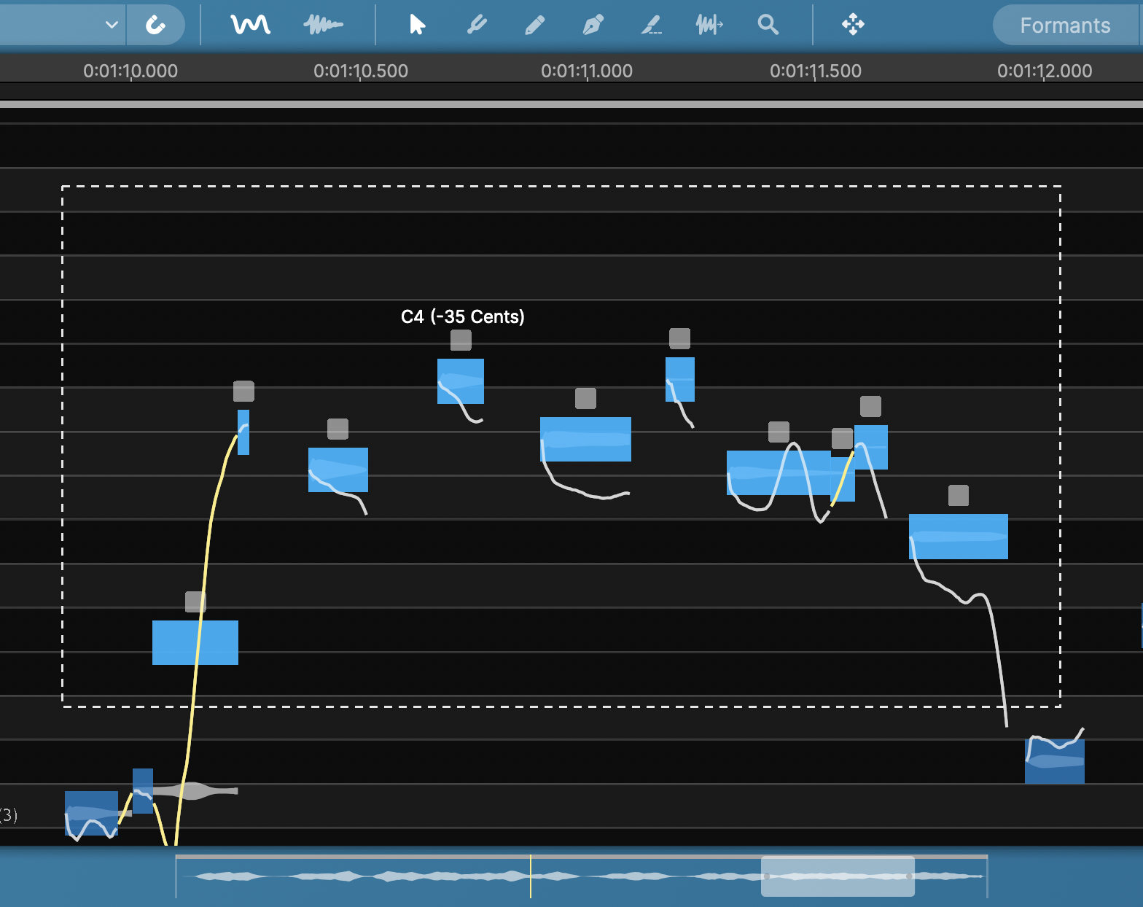This screenshot has height=907, width=1143.
Task: Select the arrow pointer tool
Action: click(417, 25)
